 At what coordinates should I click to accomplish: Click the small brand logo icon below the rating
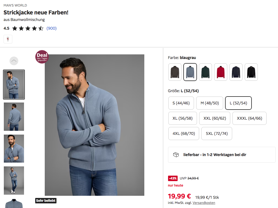8,39
